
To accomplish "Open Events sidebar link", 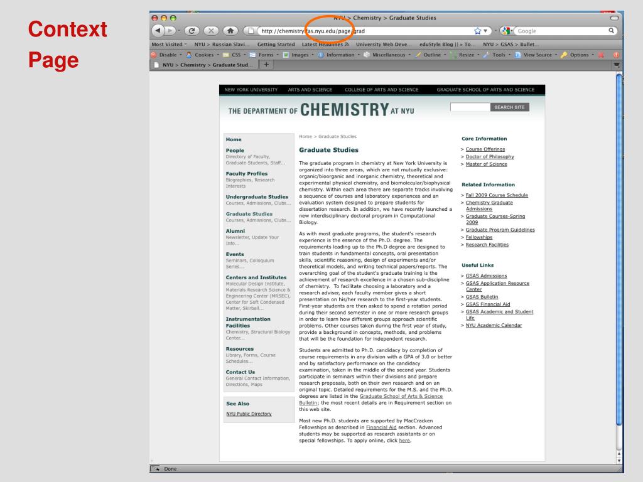I will (235, 254).
